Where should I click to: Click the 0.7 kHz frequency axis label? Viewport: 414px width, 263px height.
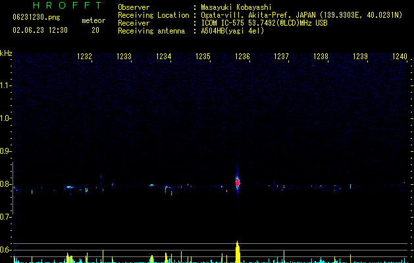pyautogui.click(x=5, y=217)
